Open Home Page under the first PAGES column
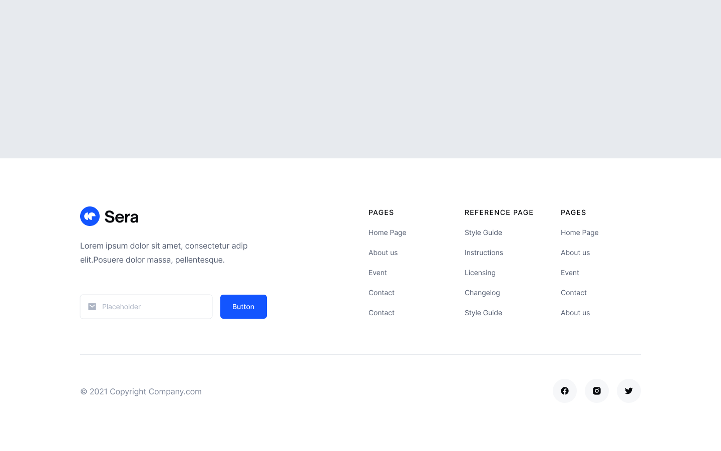The width and height of the screenshot is (721, 451). [x=387, y=233]
